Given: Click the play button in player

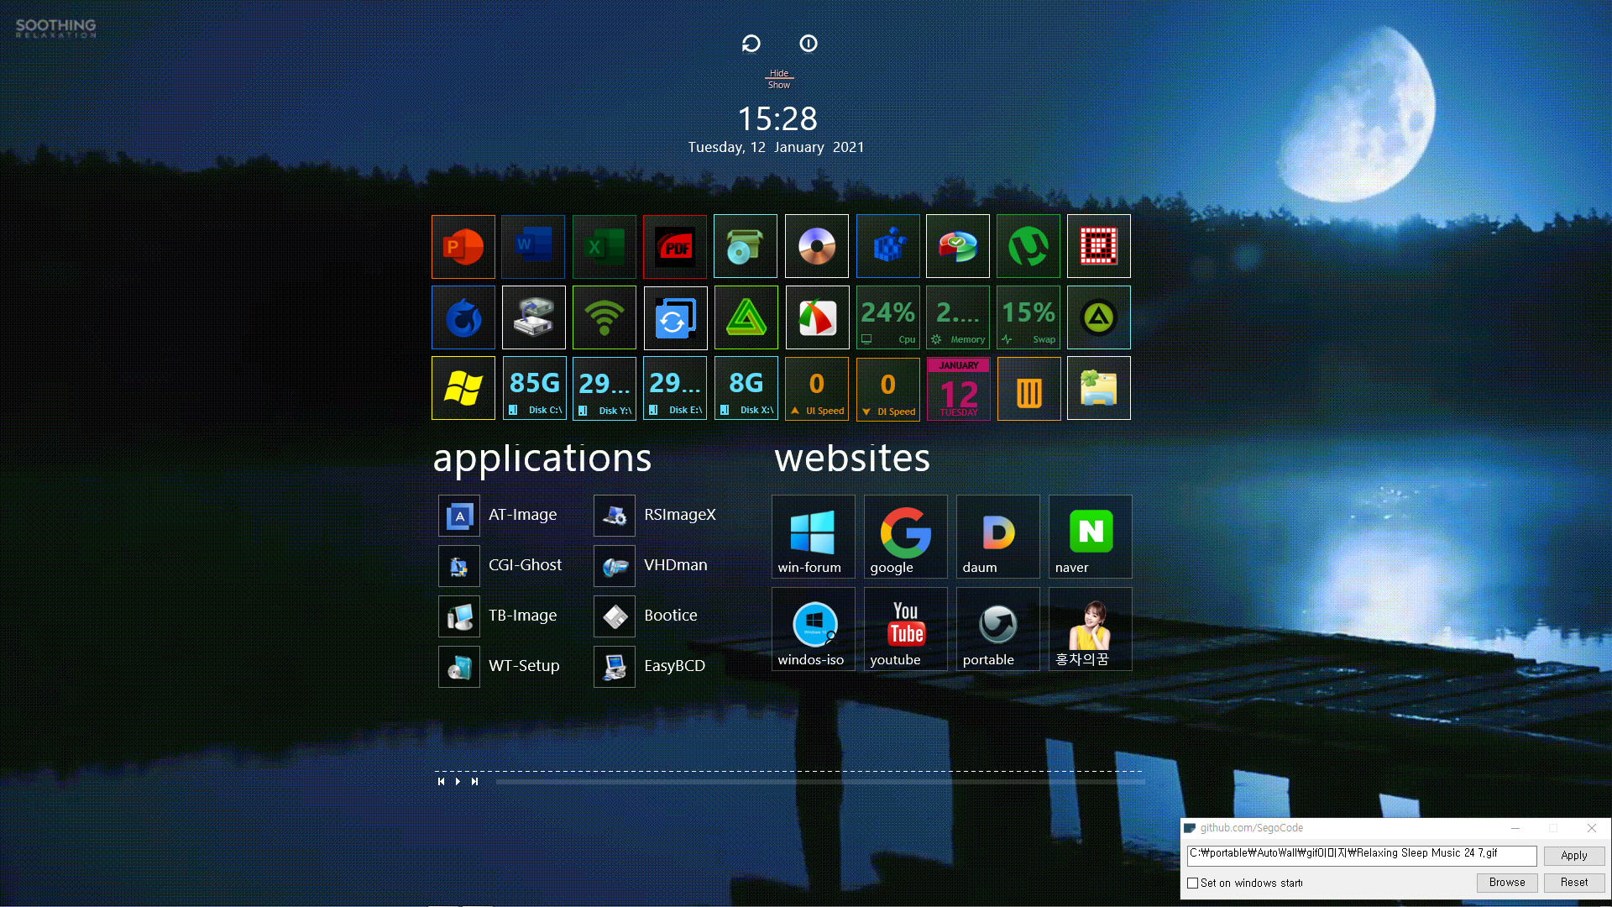Looking at the screenshot, I should tap(458, 781).
